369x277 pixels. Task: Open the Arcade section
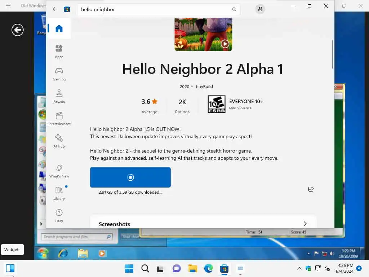[59, 96]
